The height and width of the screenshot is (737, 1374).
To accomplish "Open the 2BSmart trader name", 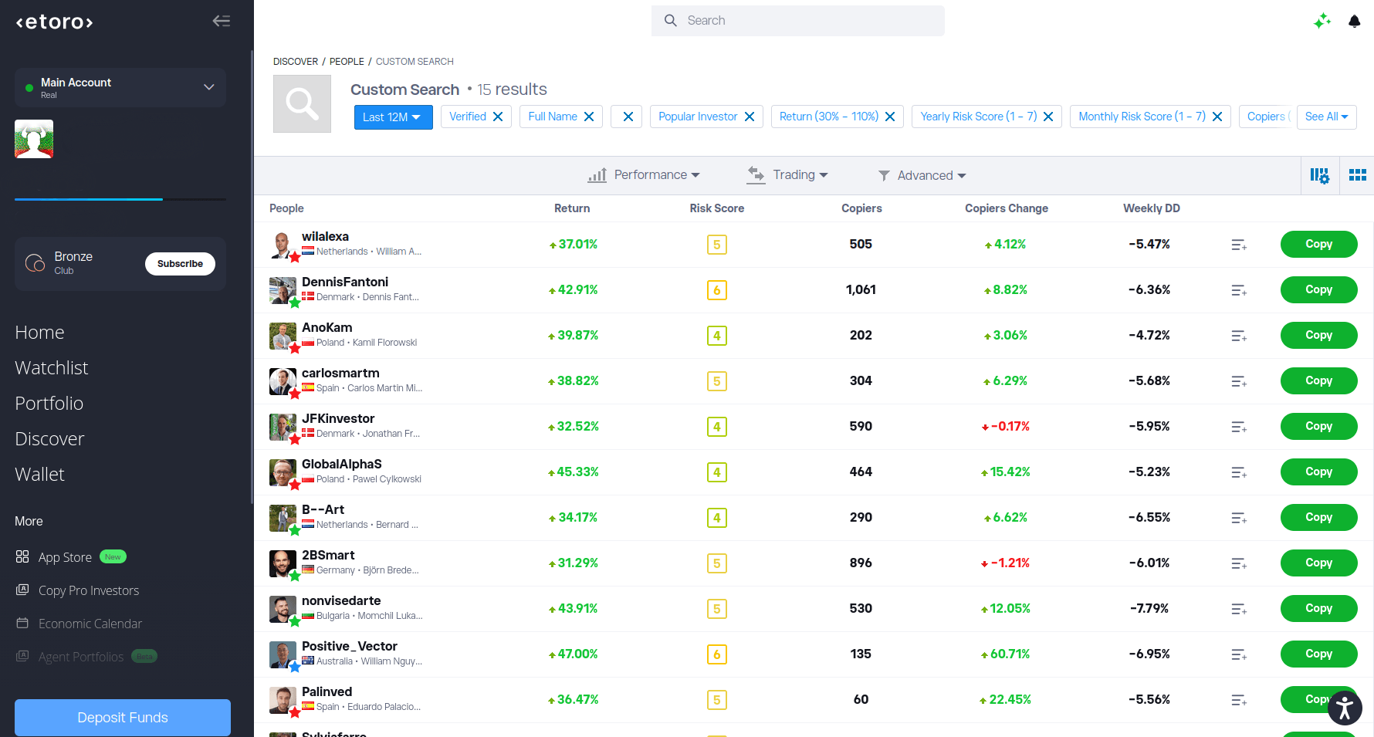I will [328, 556].
